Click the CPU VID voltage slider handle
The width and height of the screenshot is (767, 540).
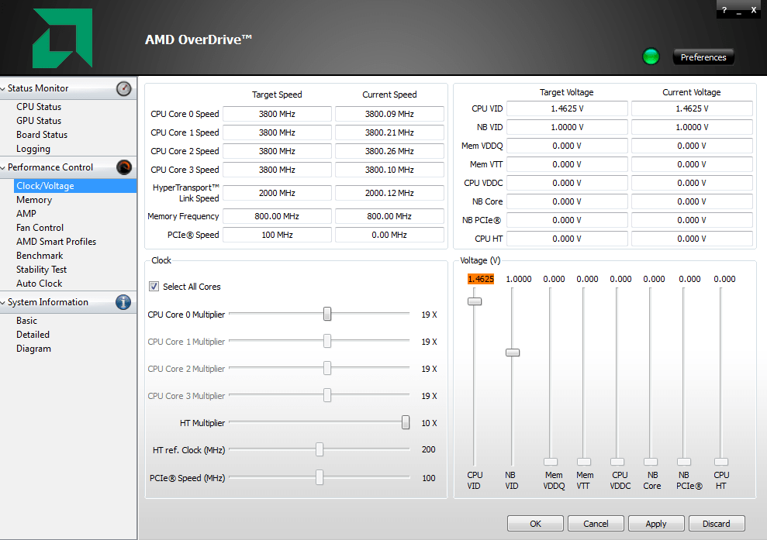pos(475,301)
